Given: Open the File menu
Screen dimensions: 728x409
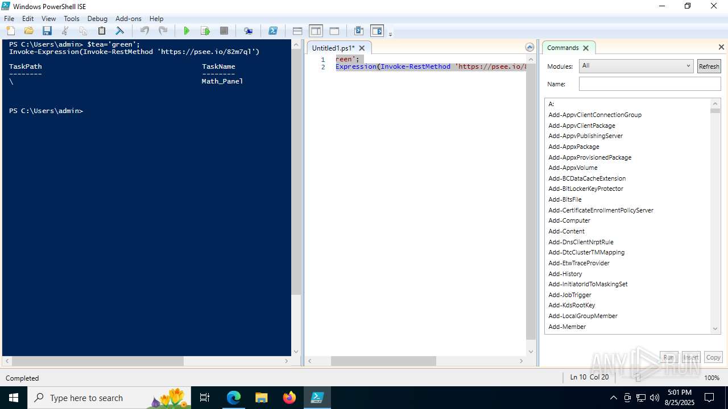Looking at the screenshot, I should (x=9, y=19).
